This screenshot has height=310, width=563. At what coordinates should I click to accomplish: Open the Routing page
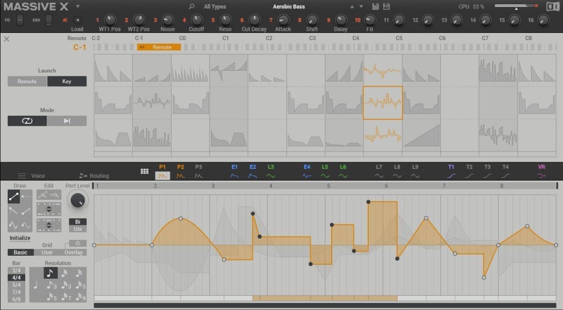tap(94, 176)
